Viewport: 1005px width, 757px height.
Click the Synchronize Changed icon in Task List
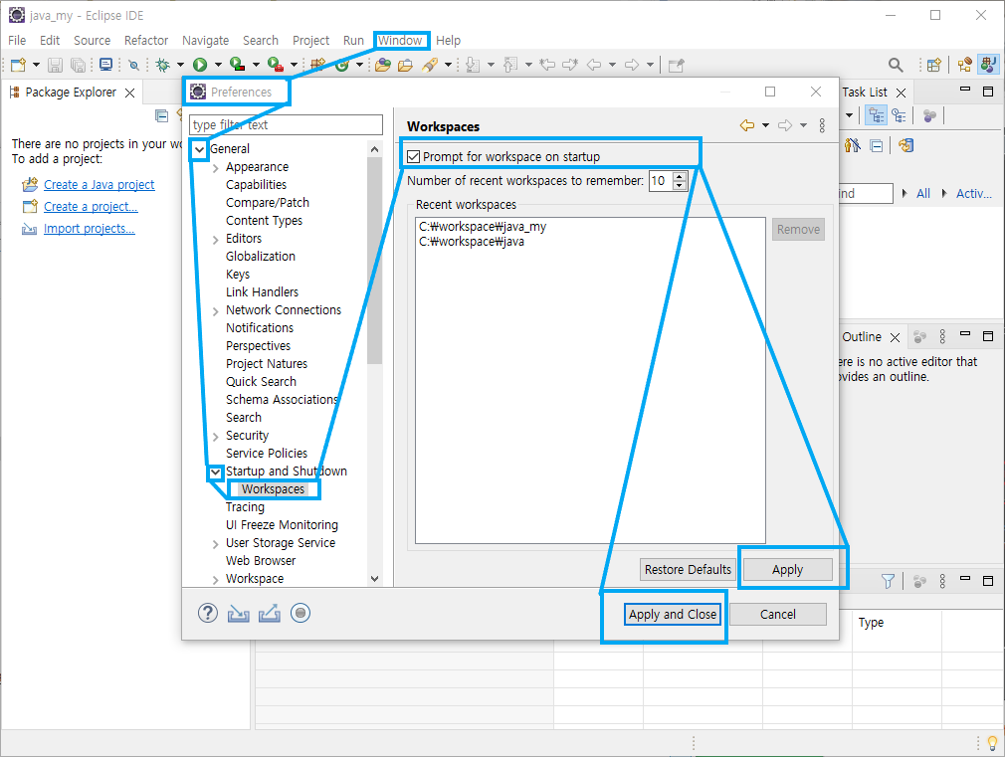pos(905,146)
